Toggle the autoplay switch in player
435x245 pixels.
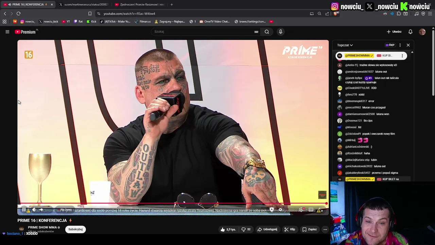click(276, 210)
